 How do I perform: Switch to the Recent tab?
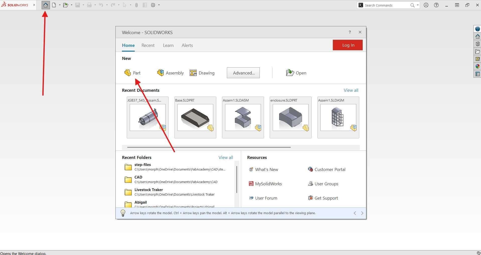point(148,45)
